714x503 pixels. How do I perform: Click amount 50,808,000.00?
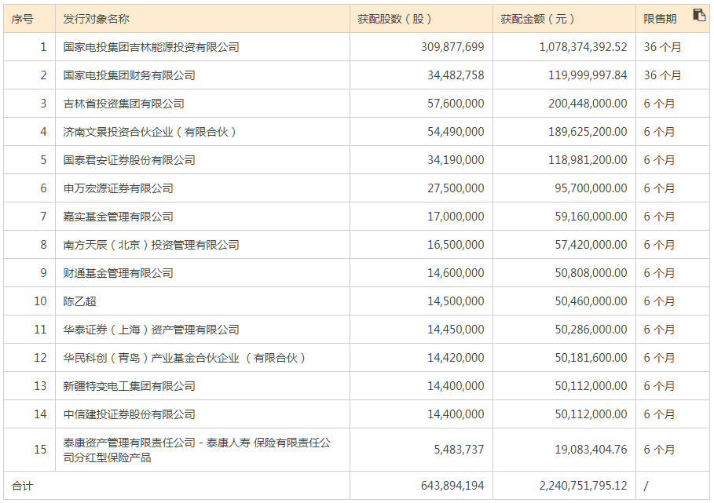point(591,273)
